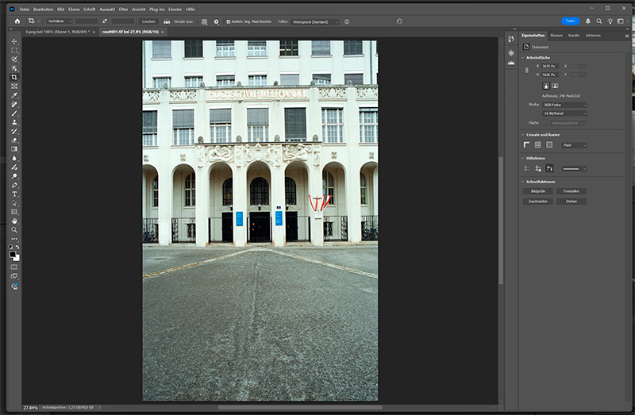This screenshot has height=415, width=635.
Task: Toggle rulers icon under Lineale und Raster
Action: pyautogui.click(x=526, y=144)
